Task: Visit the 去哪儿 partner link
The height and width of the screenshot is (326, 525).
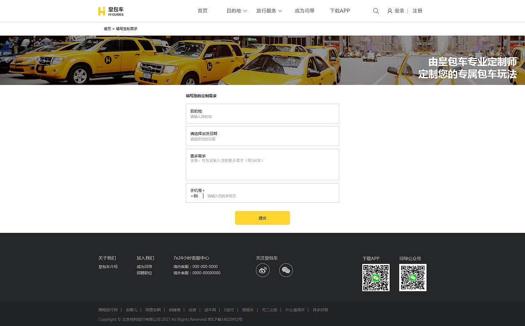Action: [132, 310]
